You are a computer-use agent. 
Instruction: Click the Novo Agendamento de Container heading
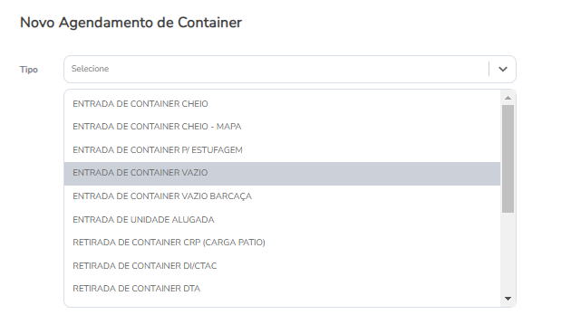131,23
